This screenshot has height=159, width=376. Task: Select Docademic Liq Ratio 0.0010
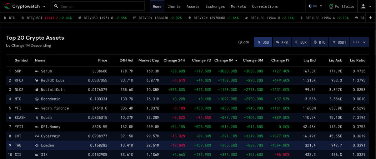click(x=359, y=99)
